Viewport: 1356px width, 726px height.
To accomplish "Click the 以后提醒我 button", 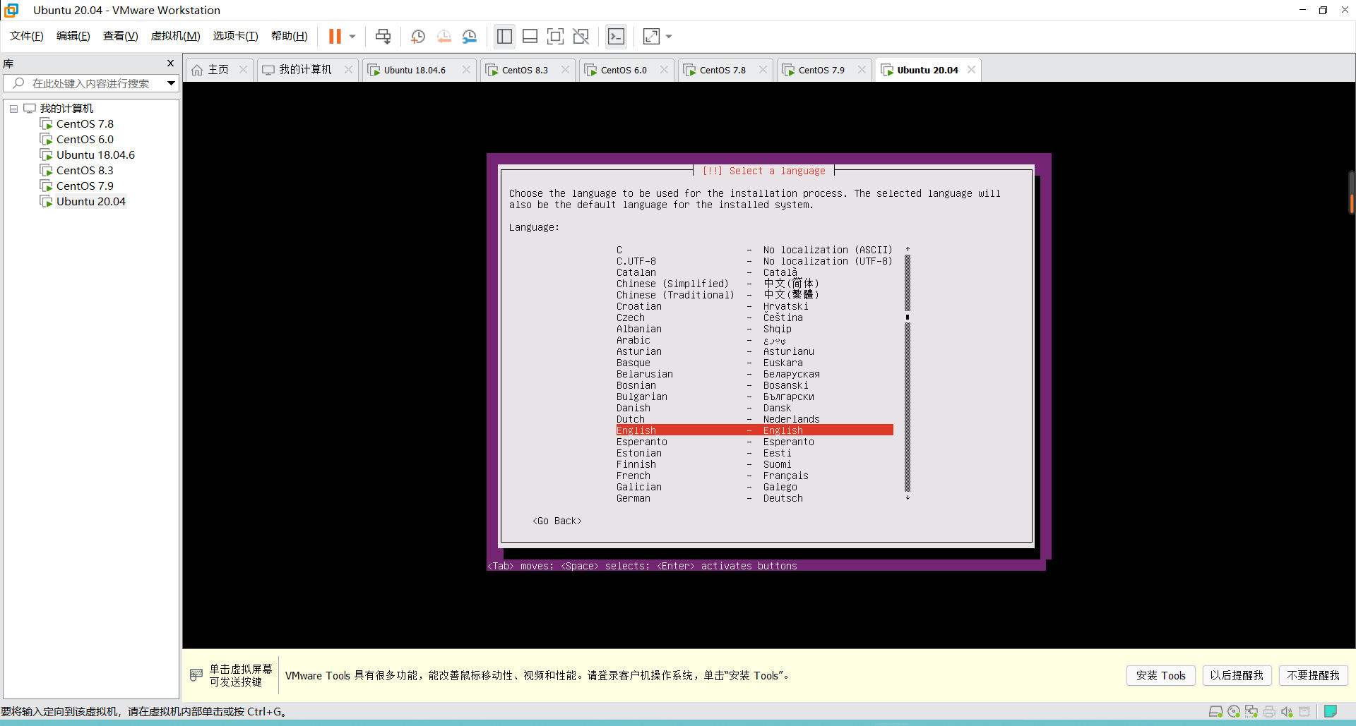I will [1237, 675].
